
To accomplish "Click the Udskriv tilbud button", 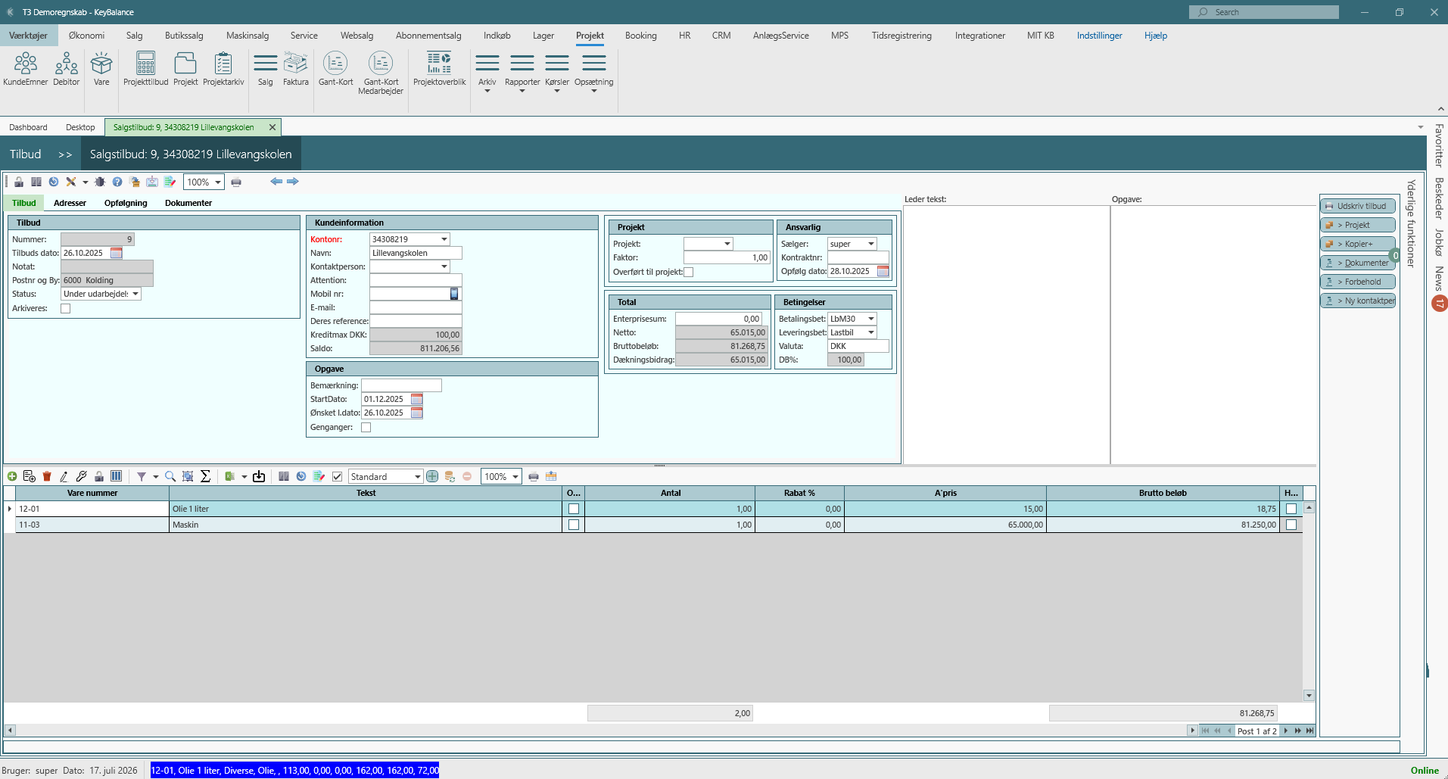I will coord(1357,206).
